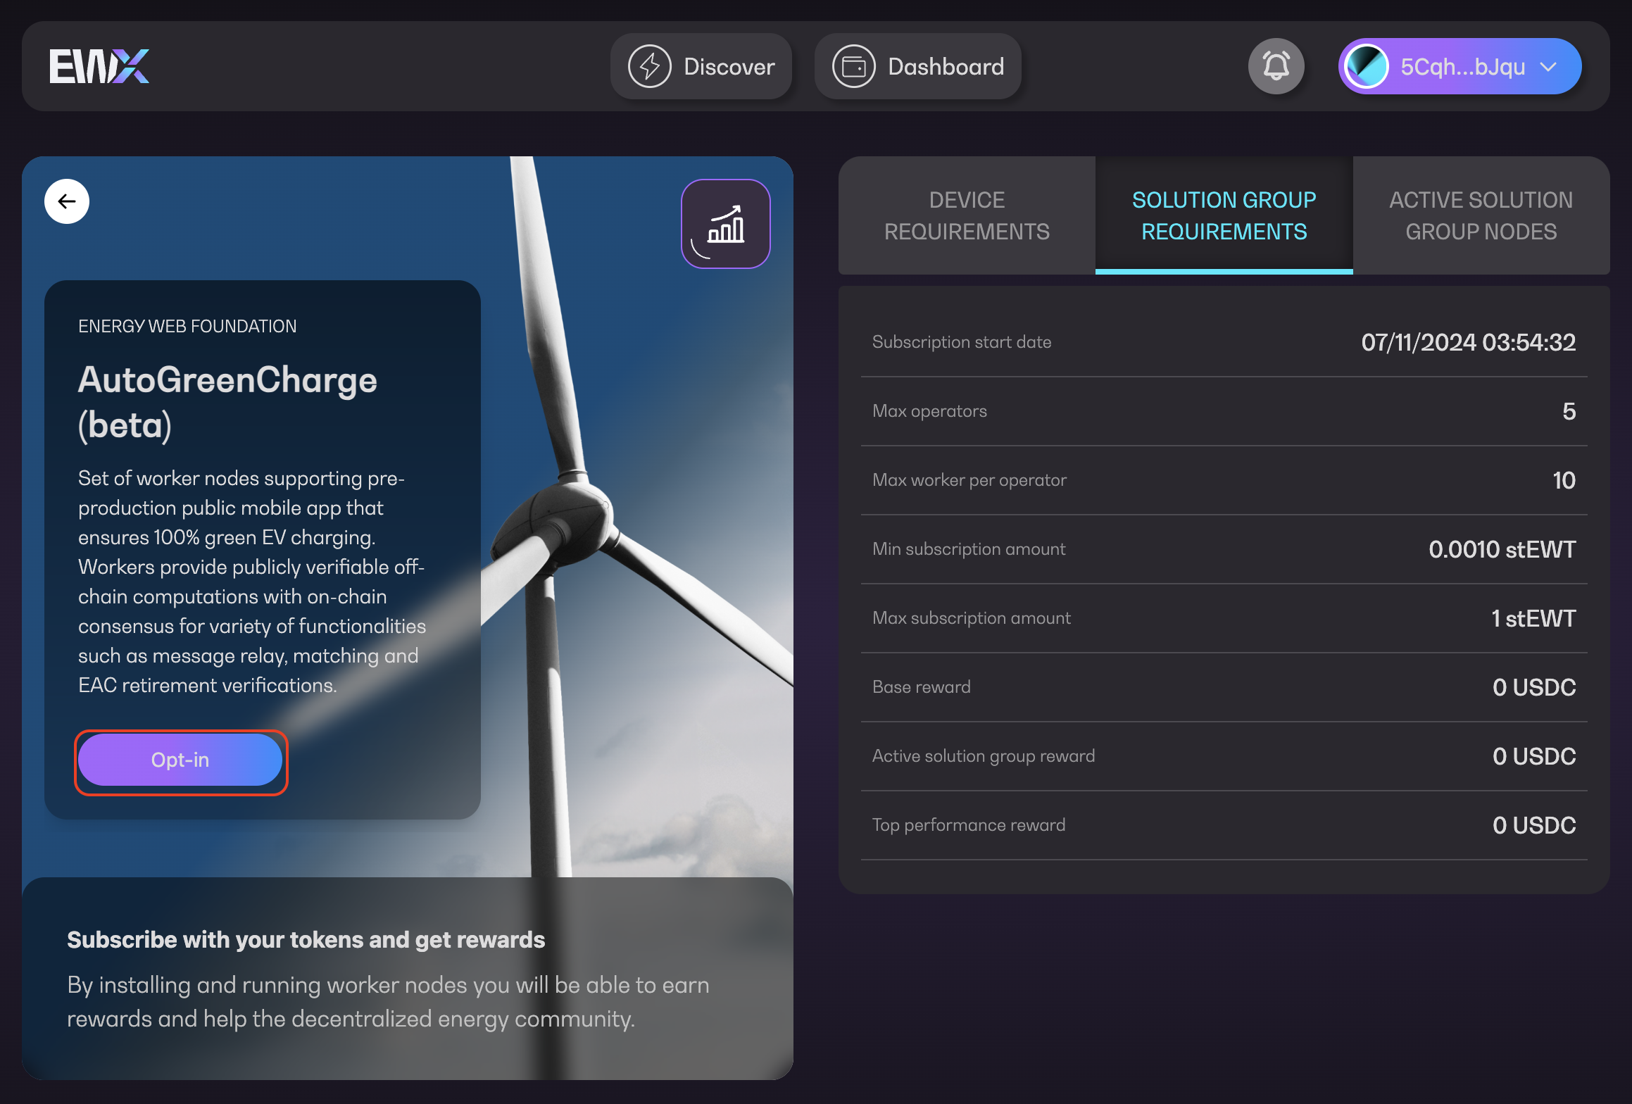Click the Discover lightning bolt icon
Screen dimensions: 1632x1104
(649, 67)
